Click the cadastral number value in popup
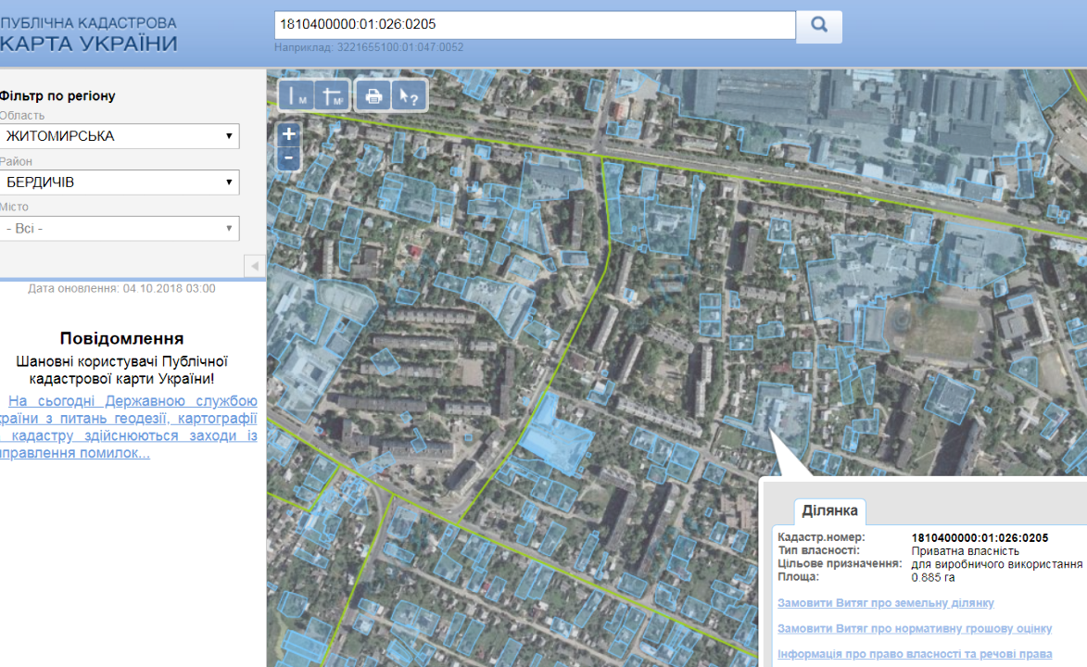 [x=980, y=537]
